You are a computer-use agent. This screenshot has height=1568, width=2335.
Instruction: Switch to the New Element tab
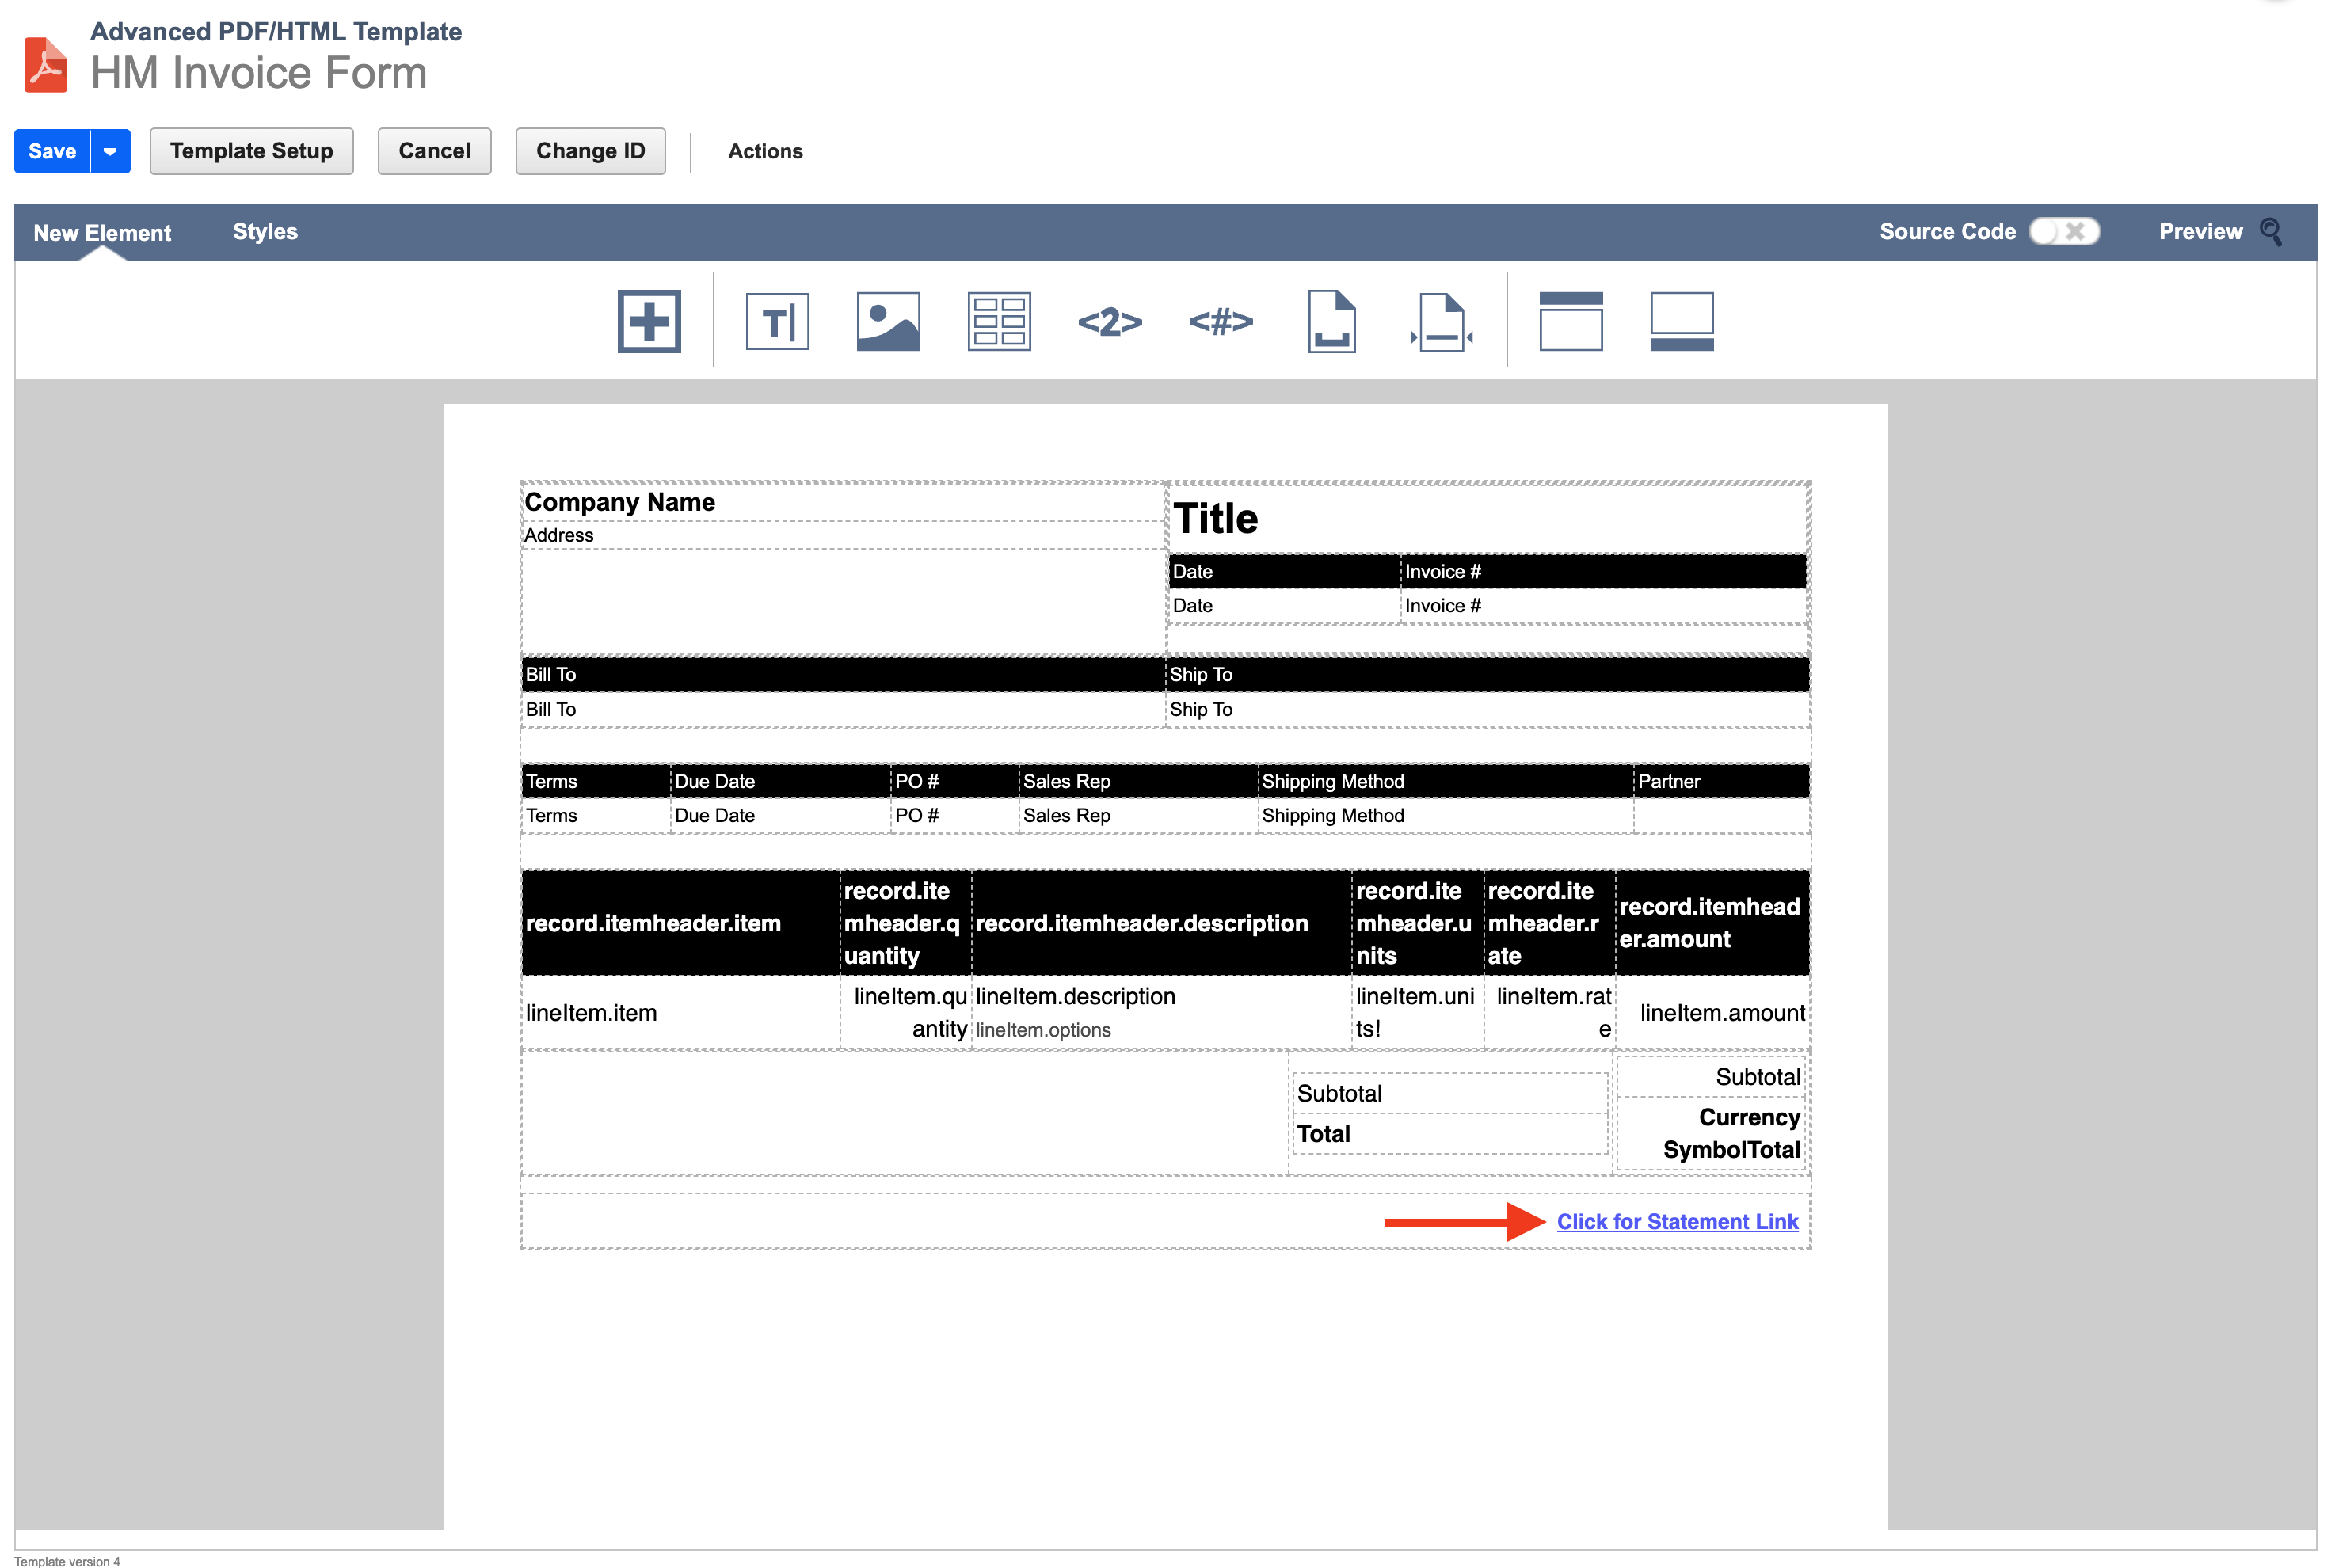click(102, 232)
